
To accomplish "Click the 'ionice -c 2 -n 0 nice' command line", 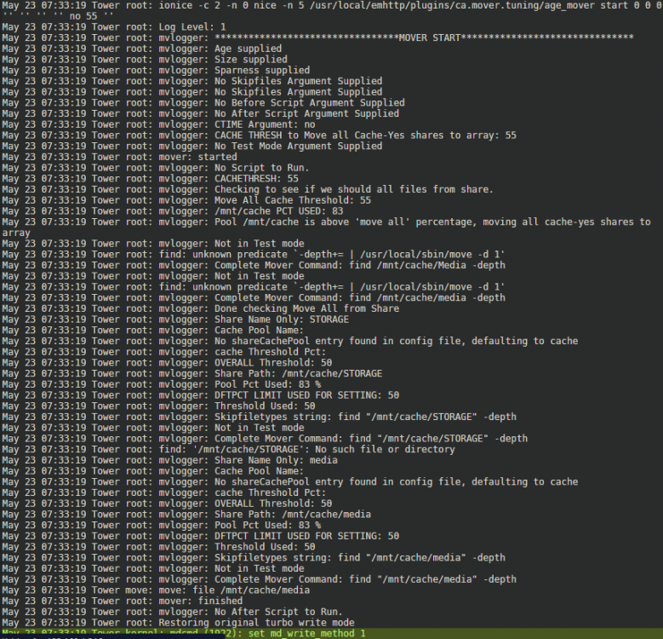I will click(x=332, y=11).
